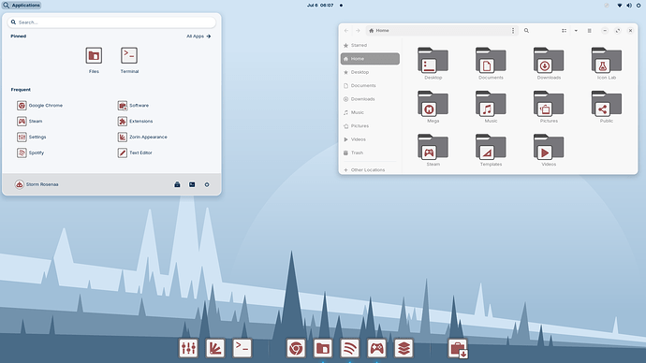
Task: Click Storm Rosenaa user account button
Action: [x=37, y=184]
